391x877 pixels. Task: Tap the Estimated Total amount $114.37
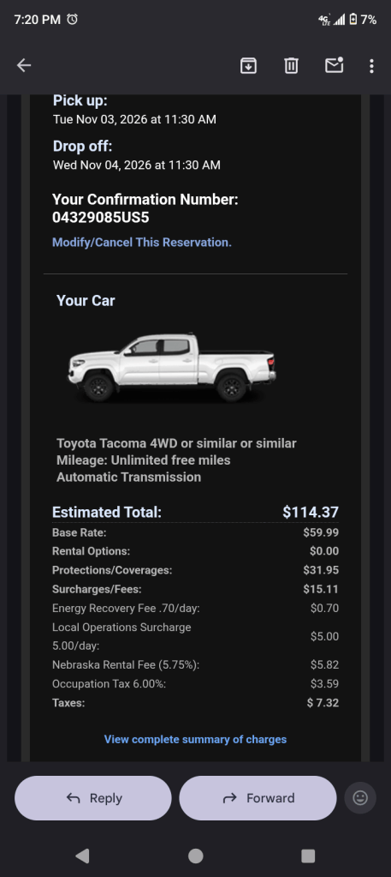[x=311, y=512]
